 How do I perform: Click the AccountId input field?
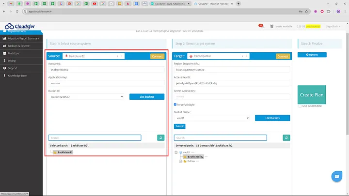106,70
